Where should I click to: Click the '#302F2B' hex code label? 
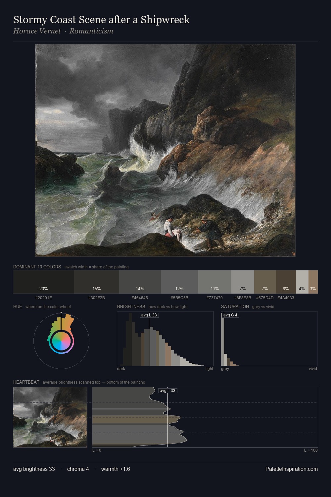pyautogui.click(x=97, y=298)
